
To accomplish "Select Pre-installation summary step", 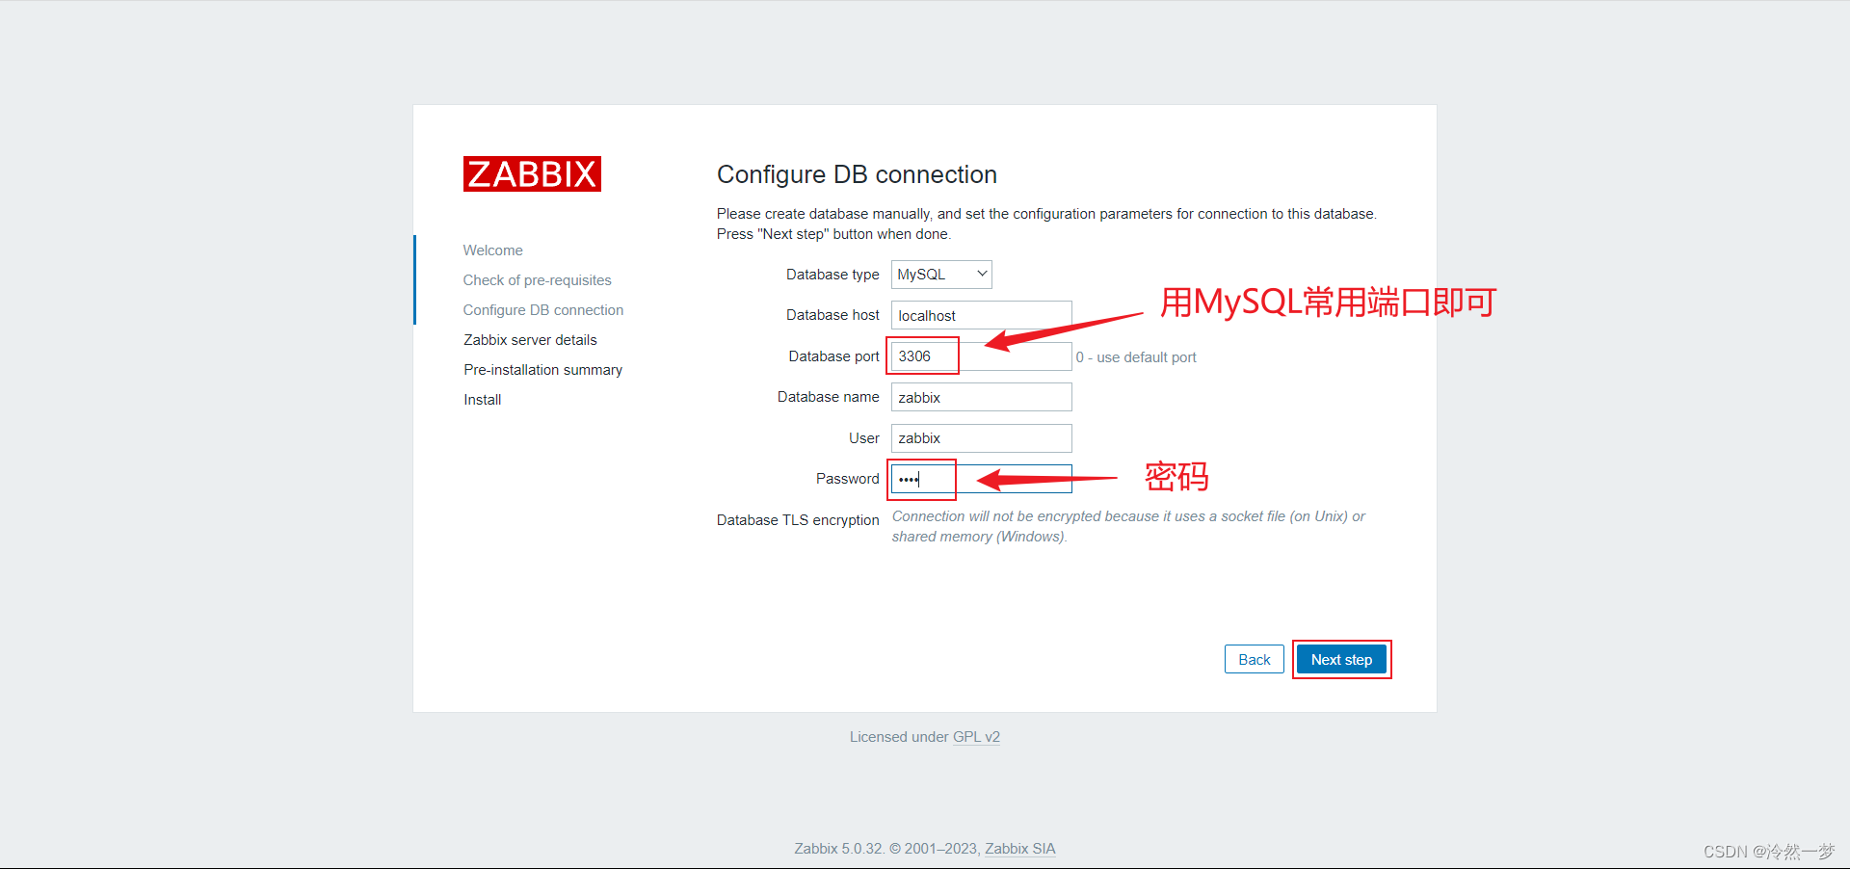I will [542, 370].
